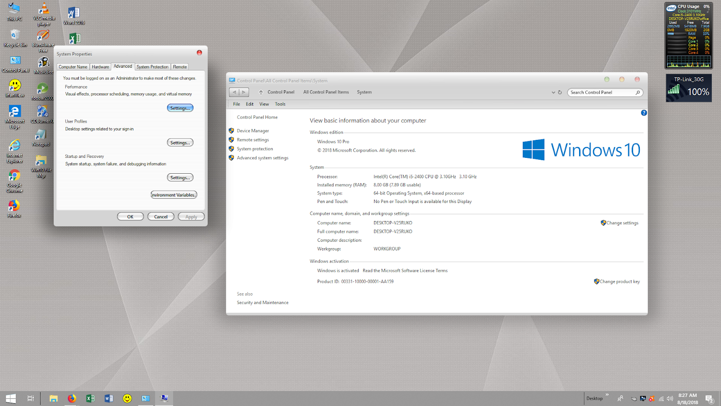Open System protection link
The height and width of the screenshot is (406, 721).
point(255,149)
